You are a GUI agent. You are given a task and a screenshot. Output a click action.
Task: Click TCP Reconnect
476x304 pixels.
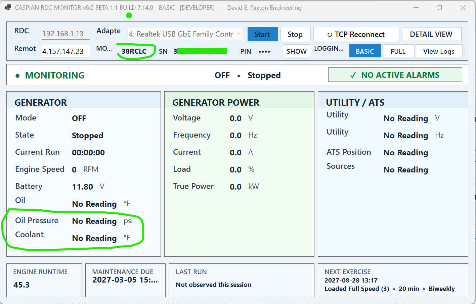(356, 34)
